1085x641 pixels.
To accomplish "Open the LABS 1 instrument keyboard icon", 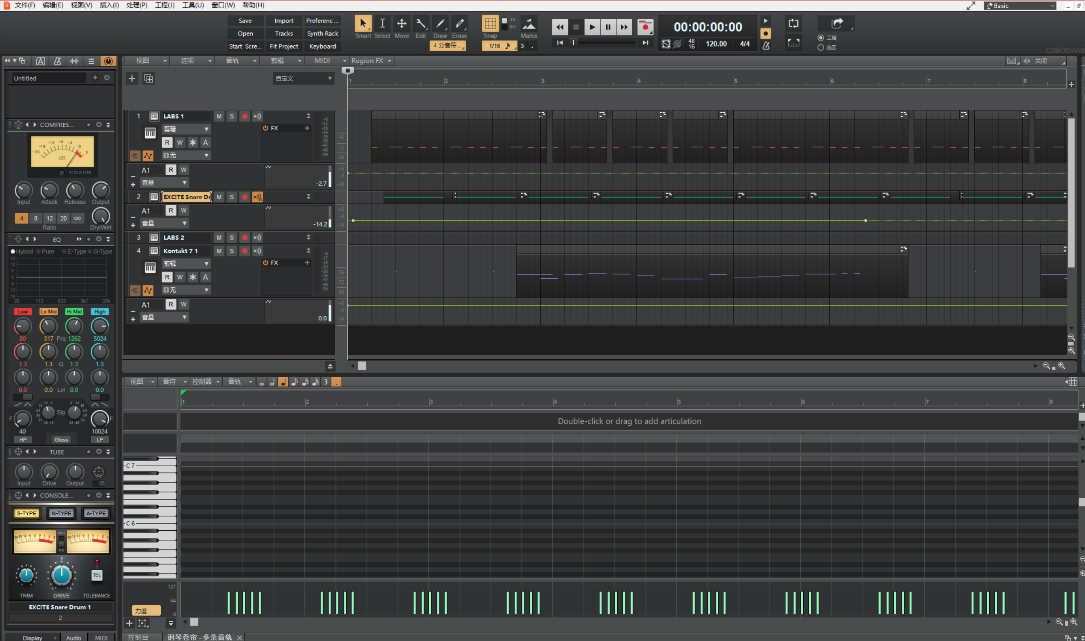I will tap(150, 133).
